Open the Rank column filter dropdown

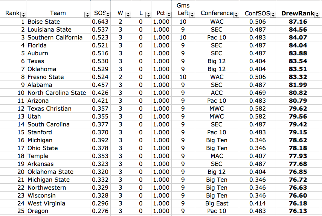tap(23, 15)
